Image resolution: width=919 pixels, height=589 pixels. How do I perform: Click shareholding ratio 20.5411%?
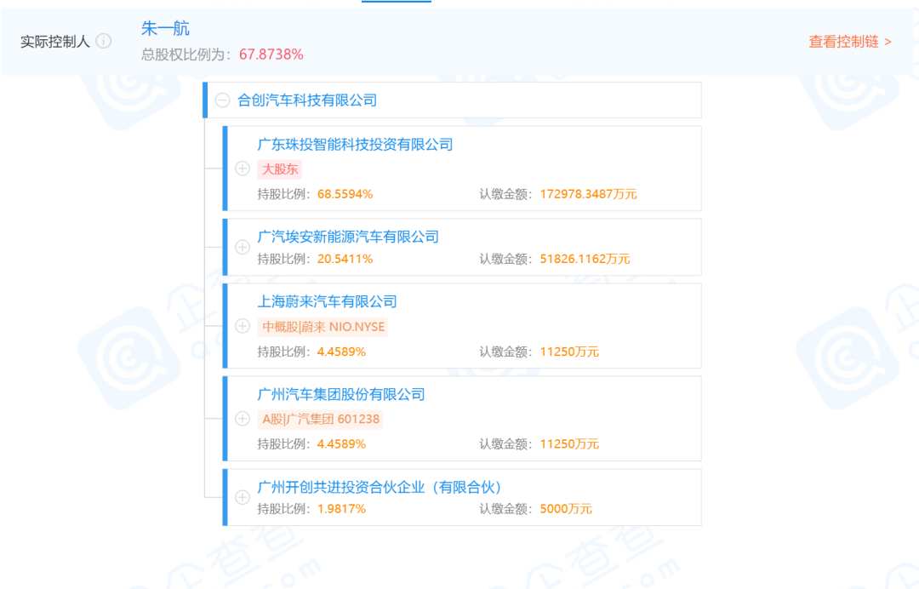pos(345,259)
